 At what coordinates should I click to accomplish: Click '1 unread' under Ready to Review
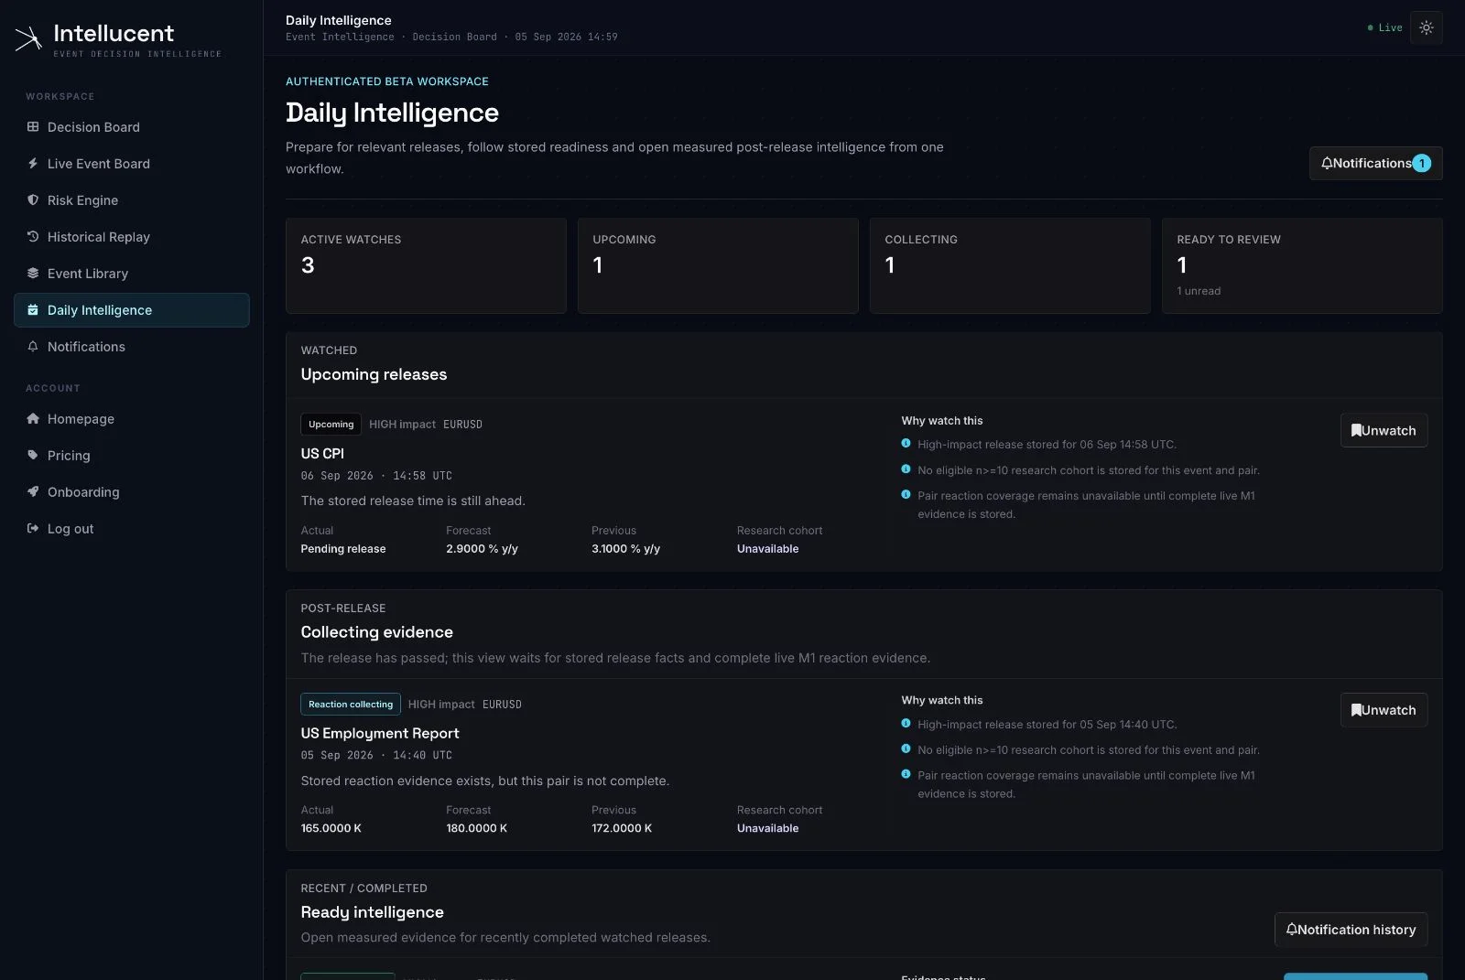[x=1199, y=291]
